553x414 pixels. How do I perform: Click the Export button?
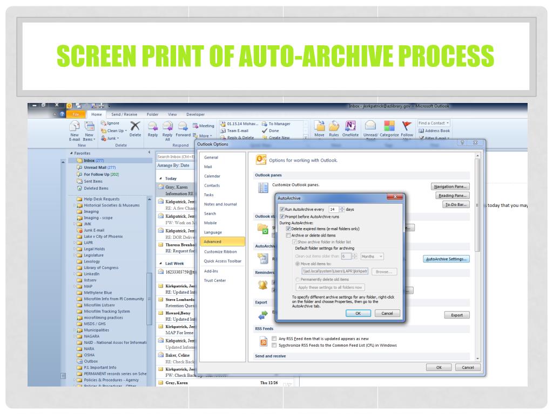[x=457, y=315]
